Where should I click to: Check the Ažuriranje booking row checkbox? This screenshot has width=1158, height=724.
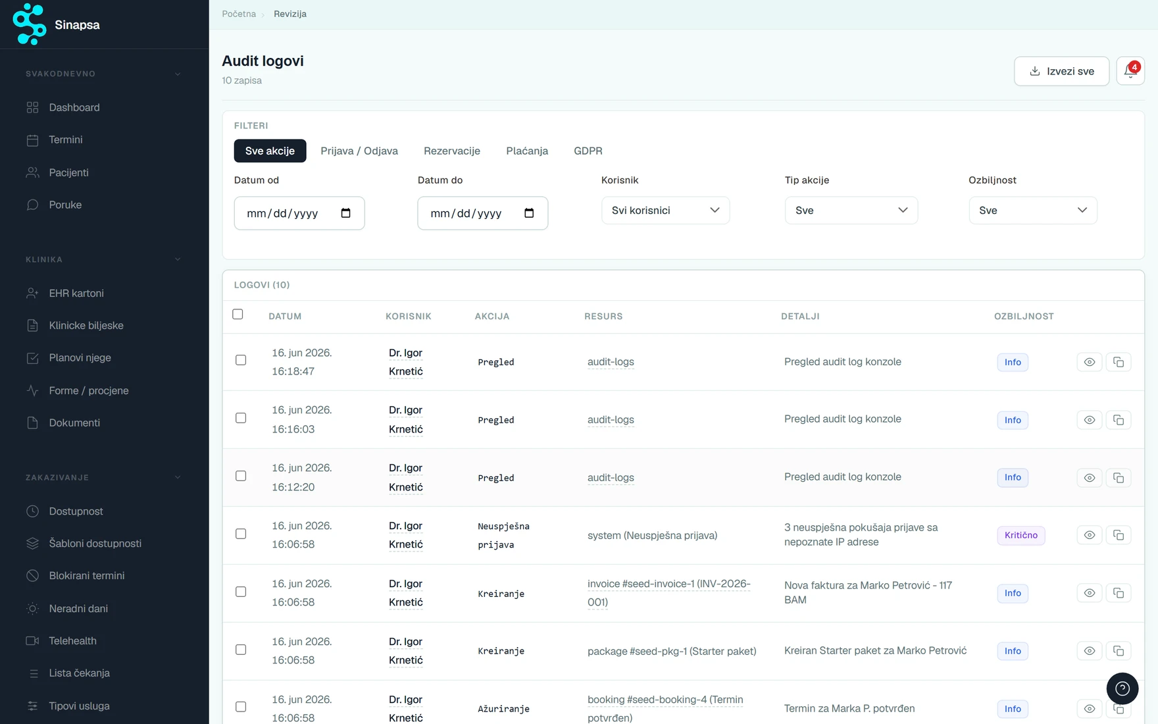(241, 707)
